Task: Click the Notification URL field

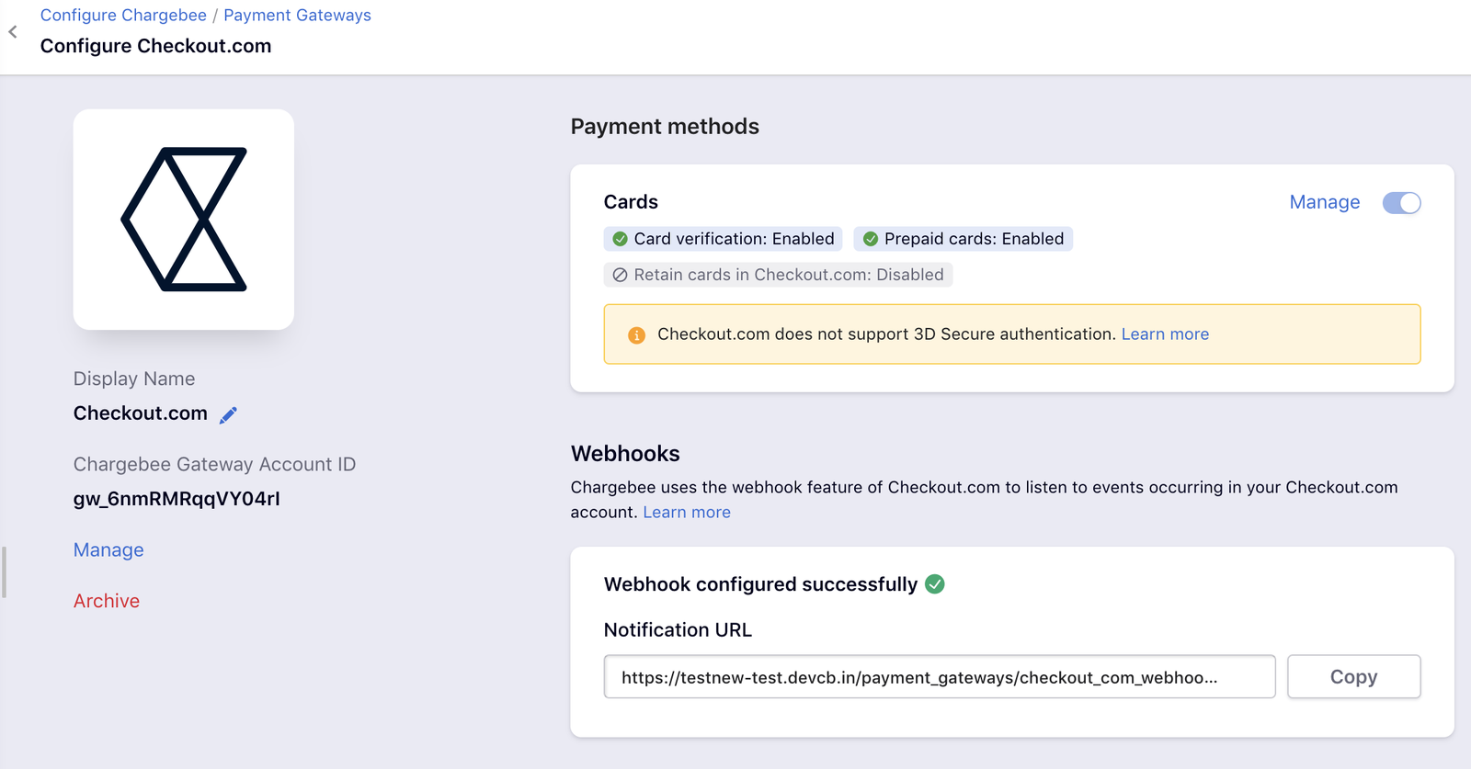Action: (940, 677)
